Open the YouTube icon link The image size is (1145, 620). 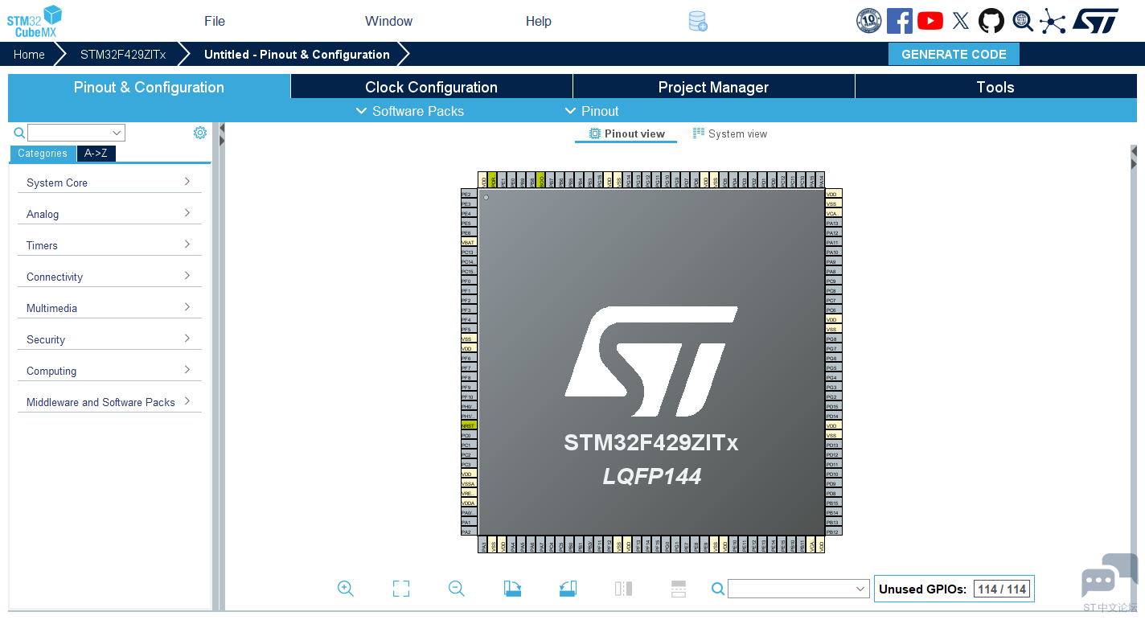[x=930, y=21]
